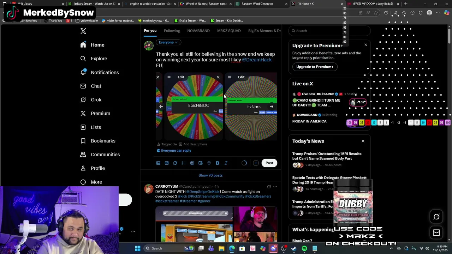Image resolution: width=452 pixels, height=254 pixels.
Task: Open Spotify from the taskbar
Action: [x=304, y=248]
